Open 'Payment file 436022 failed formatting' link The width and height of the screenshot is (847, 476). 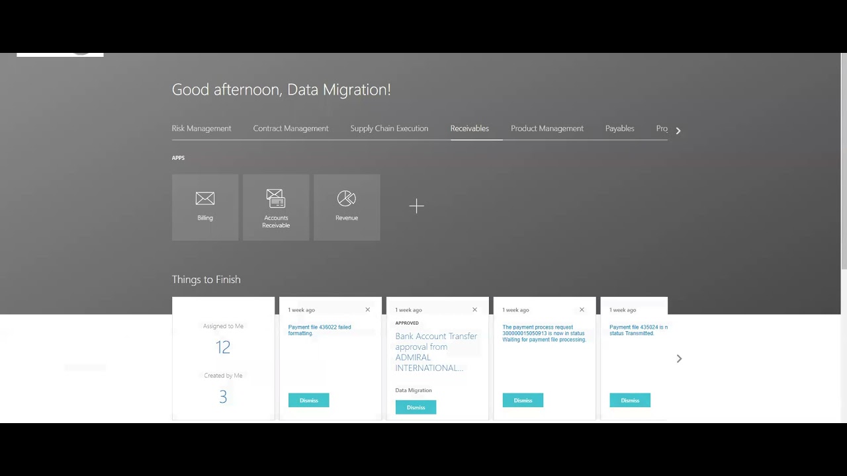[320, 330]
